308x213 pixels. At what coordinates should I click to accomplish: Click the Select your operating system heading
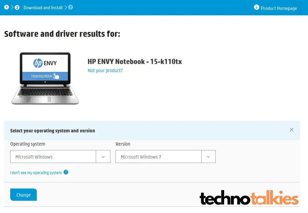(53, 131)
